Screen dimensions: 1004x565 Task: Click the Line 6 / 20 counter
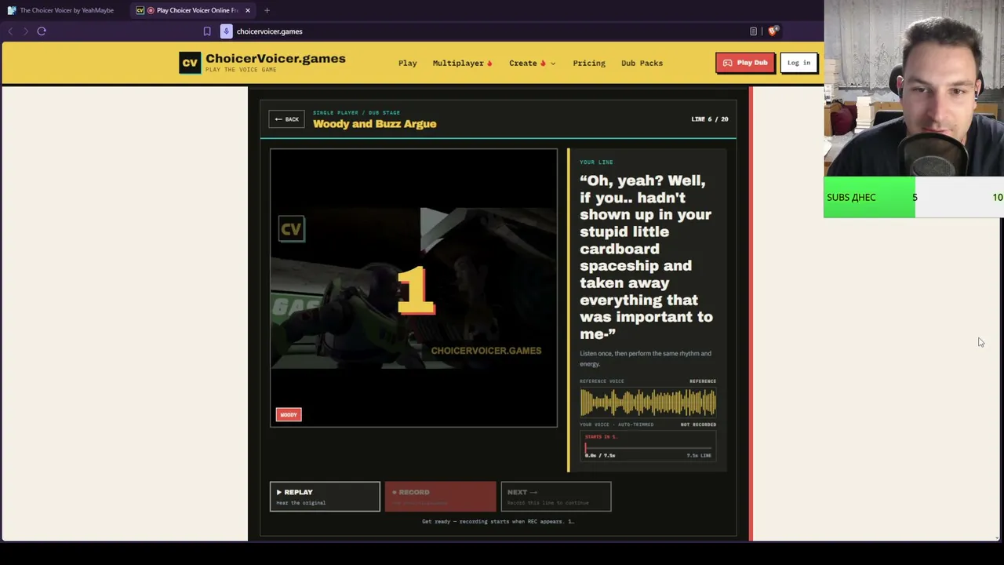coord(710,119)
